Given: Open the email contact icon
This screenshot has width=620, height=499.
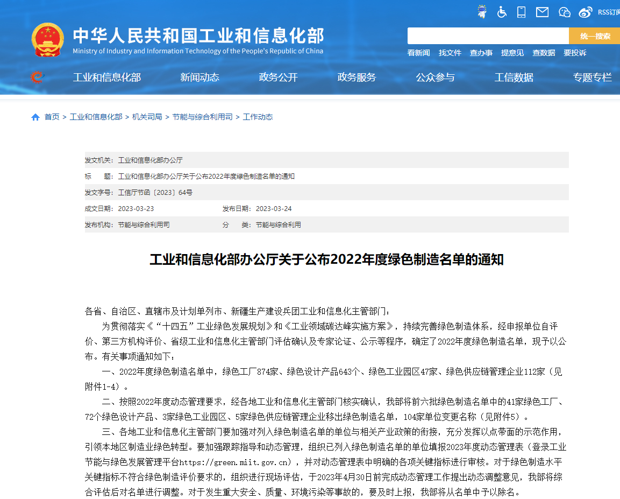Looking at the screenshot, I should tap(541, 11).
